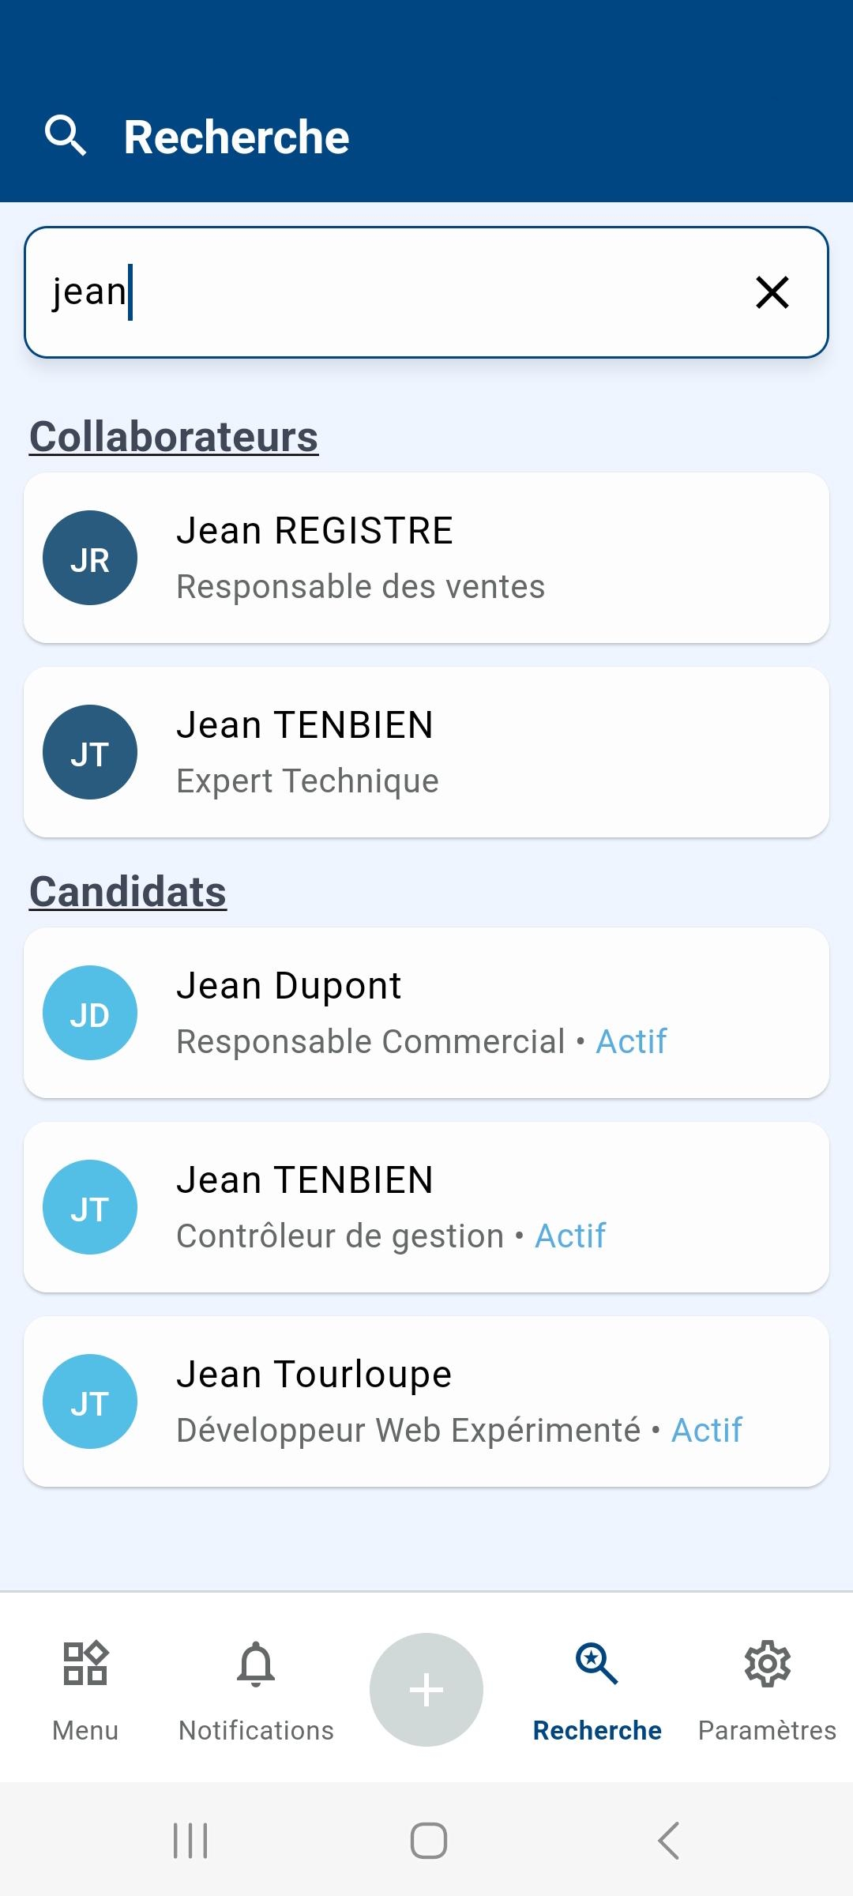Open the Menu grid icon in bottom bar
This screenshot has width=853, height=1896.
85,1663
